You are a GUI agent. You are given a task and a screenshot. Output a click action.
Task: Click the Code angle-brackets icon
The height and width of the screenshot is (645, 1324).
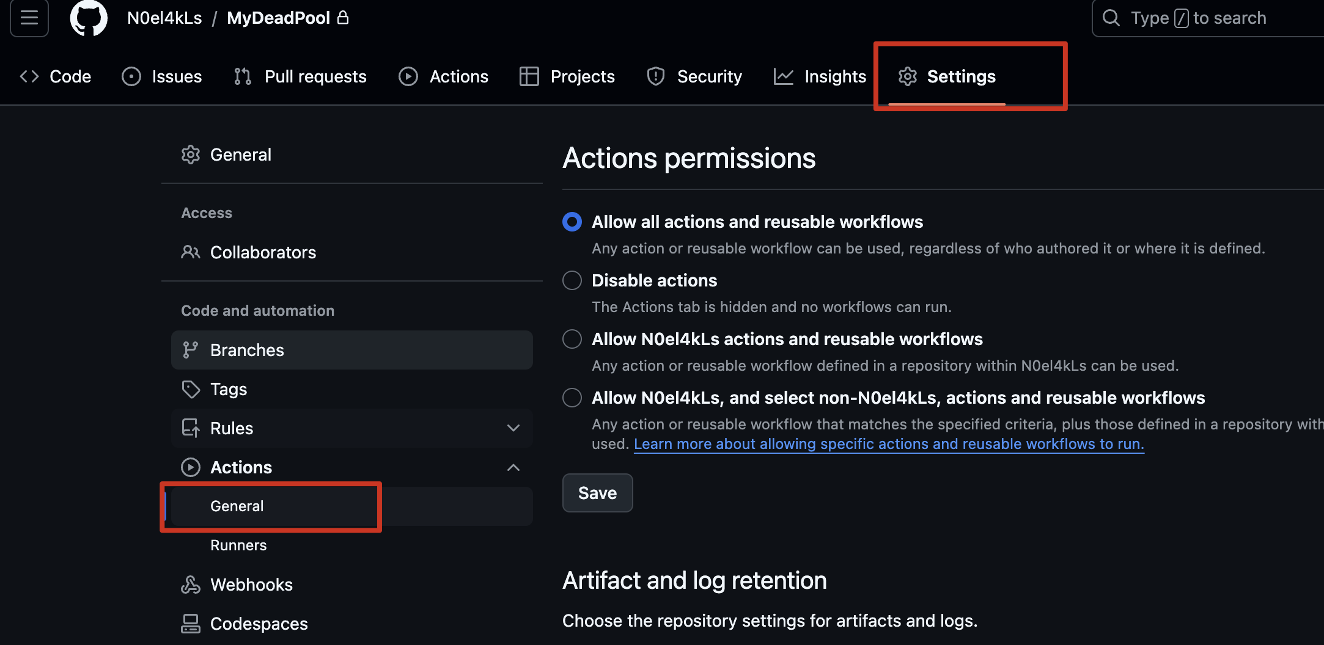click(x=29, y=76)
